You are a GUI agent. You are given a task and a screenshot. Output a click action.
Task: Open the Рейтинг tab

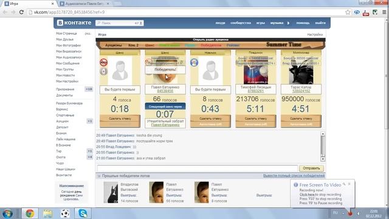233,45
